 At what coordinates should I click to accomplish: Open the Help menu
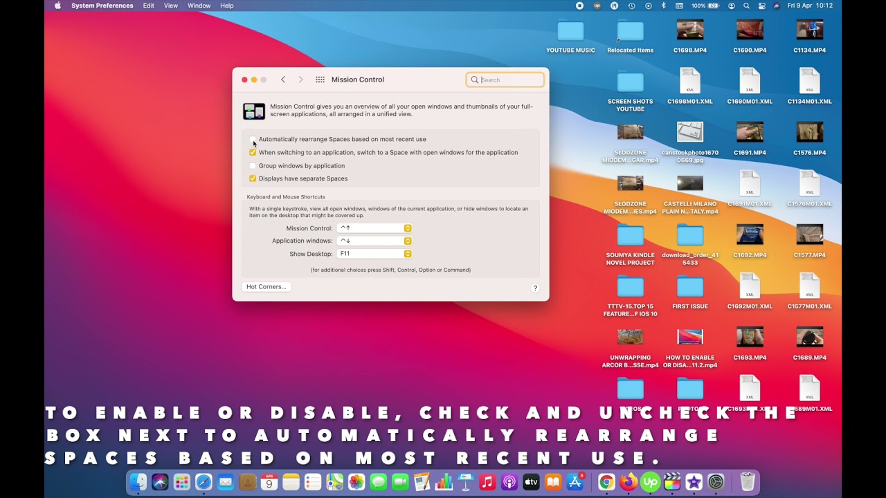[227, 6]
